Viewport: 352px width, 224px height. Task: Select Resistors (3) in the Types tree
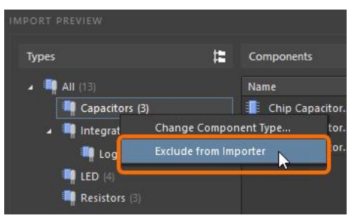point(111,198)
